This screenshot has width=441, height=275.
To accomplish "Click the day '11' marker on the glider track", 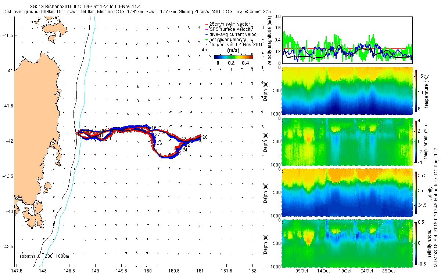I will coord(111,139).
